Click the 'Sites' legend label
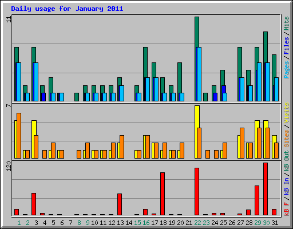This screenshot has width=293, height=229. (286, 139)
